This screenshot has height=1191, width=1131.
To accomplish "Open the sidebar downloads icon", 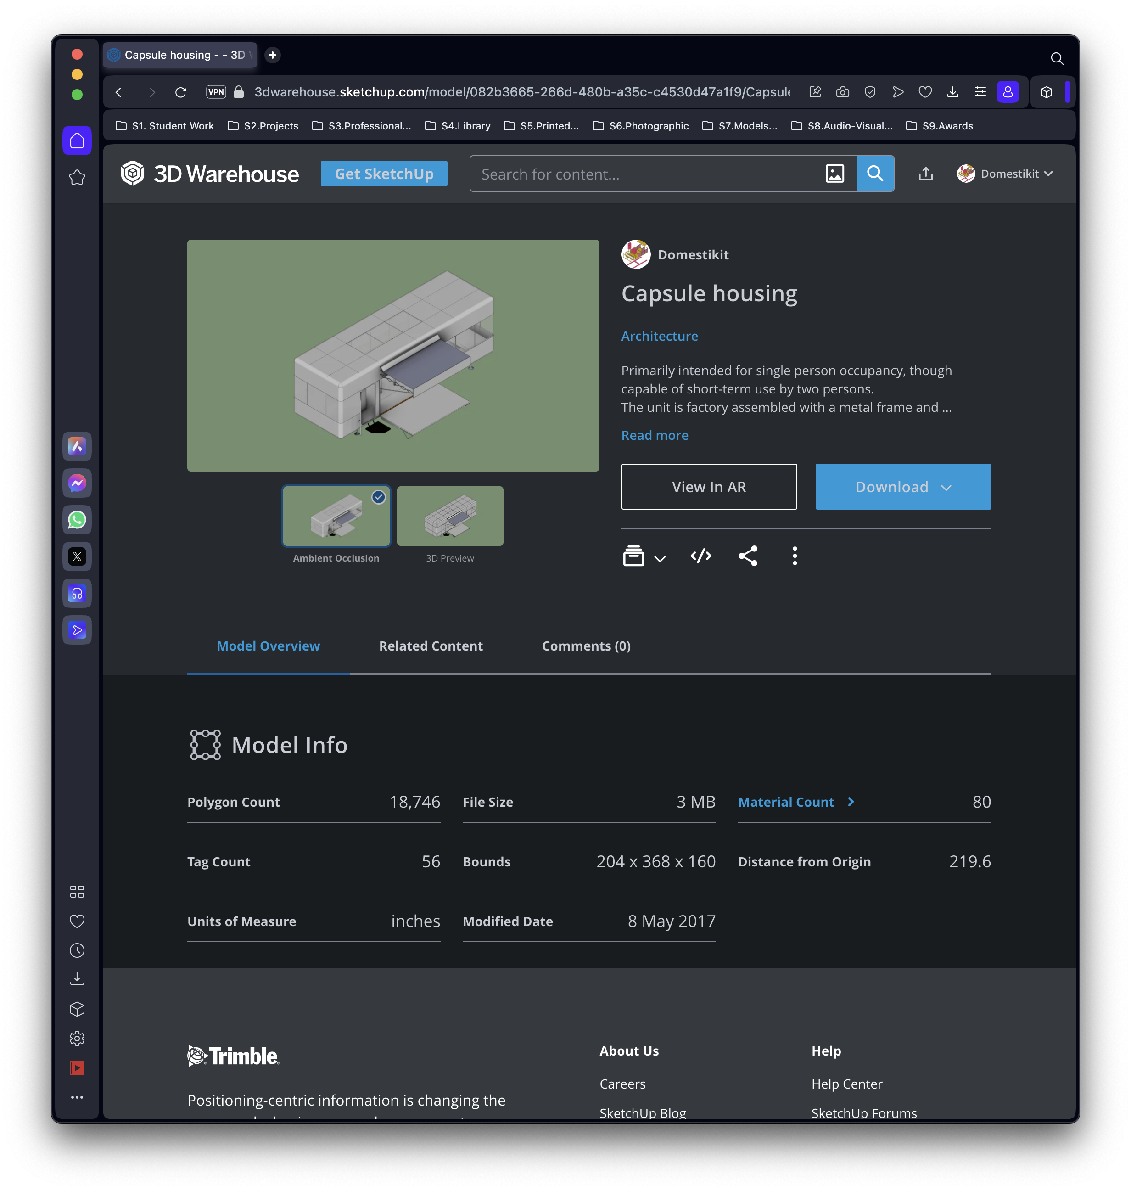I will click(77, 979).
